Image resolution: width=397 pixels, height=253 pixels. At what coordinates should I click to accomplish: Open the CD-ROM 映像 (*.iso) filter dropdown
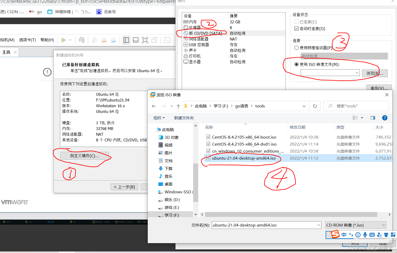356,225
